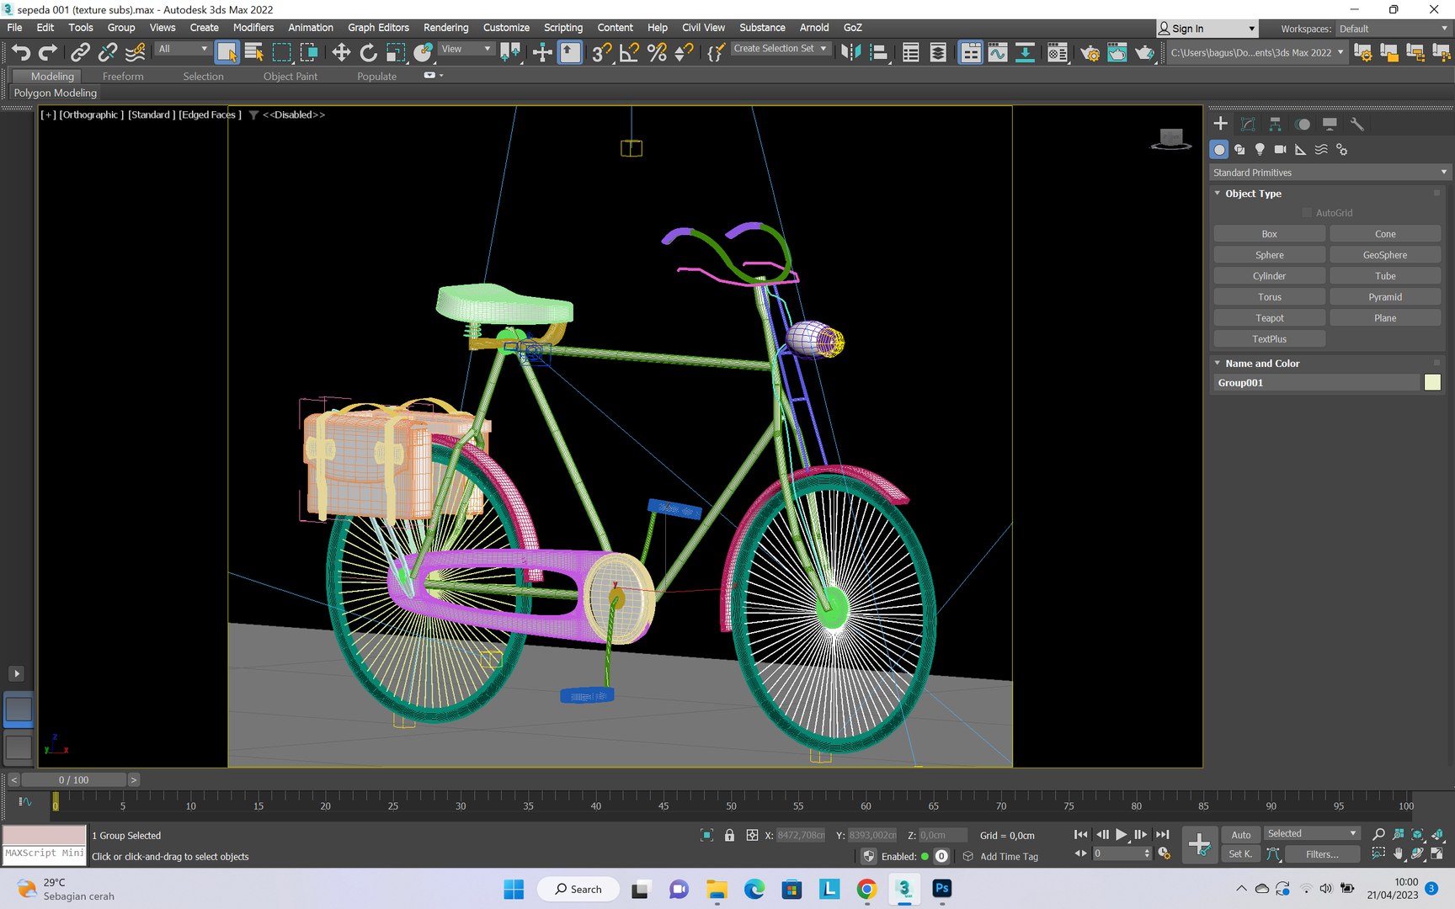
Task: Toggle the 3D Snaps button
Action: tap(601, 52)
